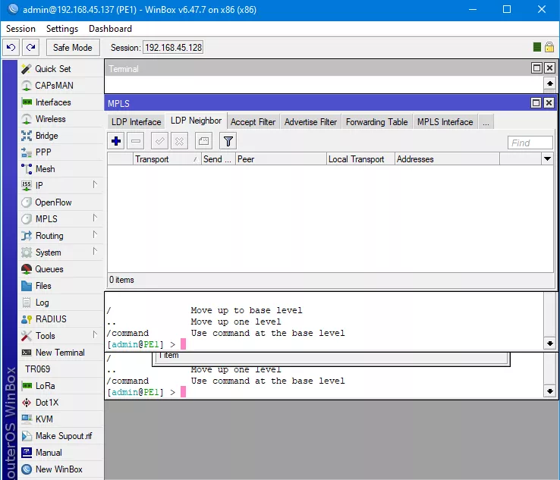Click the enable checkmark button
The width and height of the screenshot is (560, 480).
pos(159,141)
